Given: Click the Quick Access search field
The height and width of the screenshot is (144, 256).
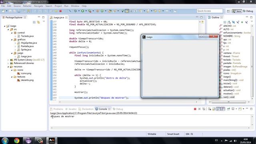Looking at the screenshot, I should pyautogui.click(x=210, y=11).
